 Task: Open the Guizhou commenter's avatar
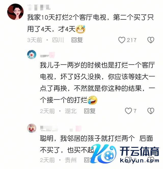pos(32,128)
